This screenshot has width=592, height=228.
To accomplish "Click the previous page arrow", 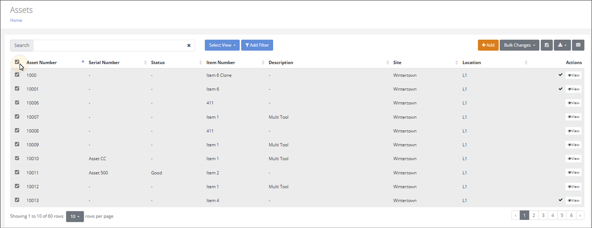I will click(x=515, y=215).
